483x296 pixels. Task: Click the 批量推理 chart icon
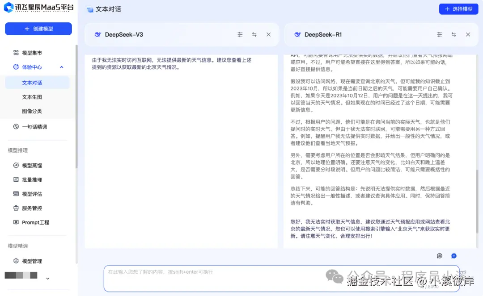[x=16, y=179]
